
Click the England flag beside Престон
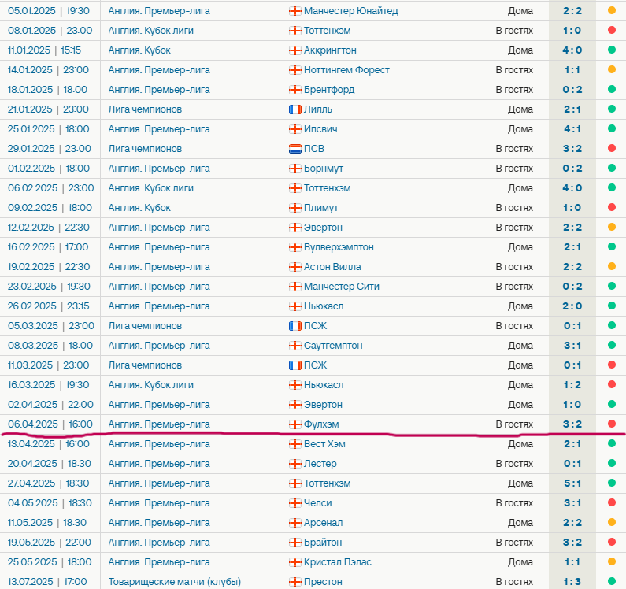coord(295,582)
